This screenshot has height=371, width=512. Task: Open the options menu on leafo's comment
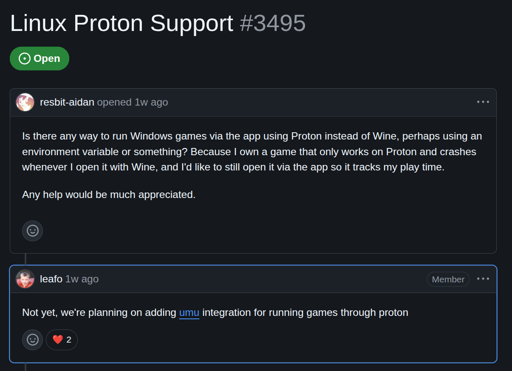coord(483,279)
